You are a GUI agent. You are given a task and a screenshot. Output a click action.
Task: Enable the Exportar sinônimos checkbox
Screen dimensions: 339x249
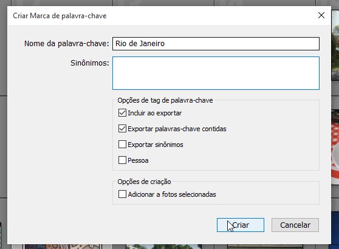122,145
